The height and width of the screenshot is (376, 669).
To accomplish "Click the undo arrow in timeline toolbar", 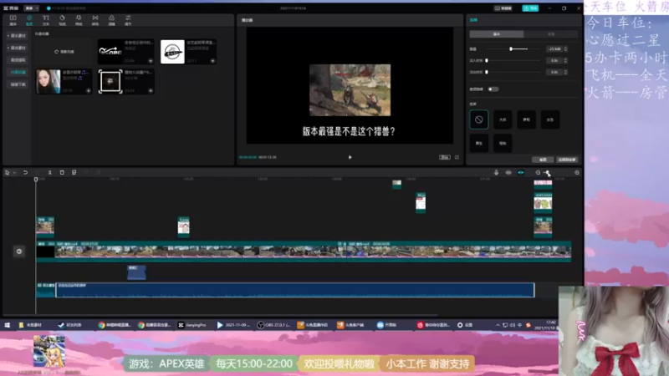I will point(25,172).
